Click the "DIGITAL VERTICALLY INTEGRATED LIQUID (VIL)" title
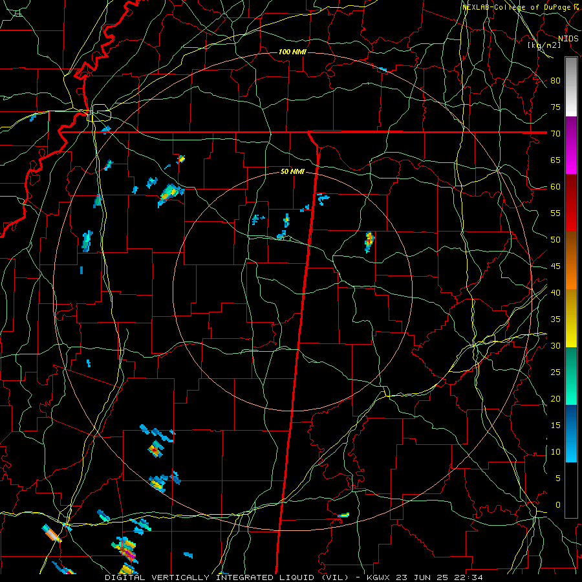This screenshot has width=582, height=582. click(x=227, y=577)
